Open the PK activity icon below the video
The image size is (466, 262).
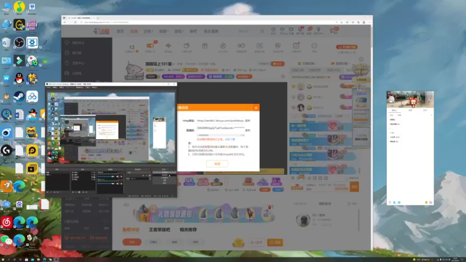(189, 181)
